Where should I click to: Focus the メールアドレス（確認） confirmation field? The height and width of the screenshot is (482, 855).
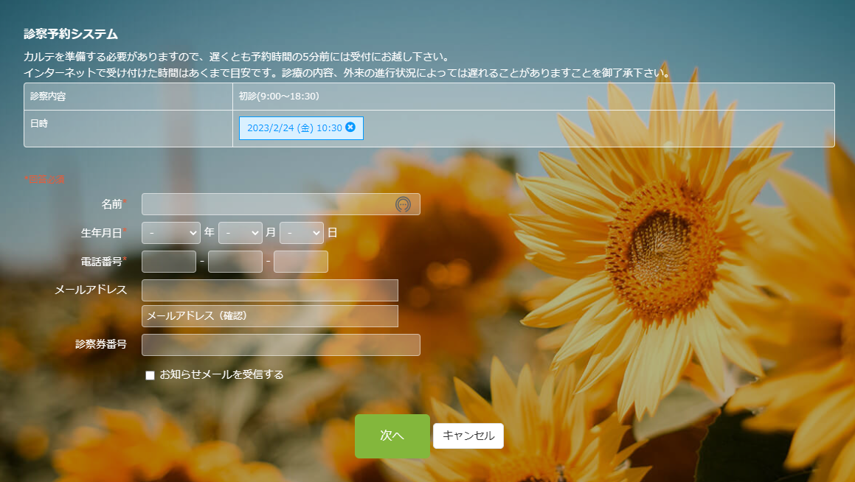click(270, 316)
